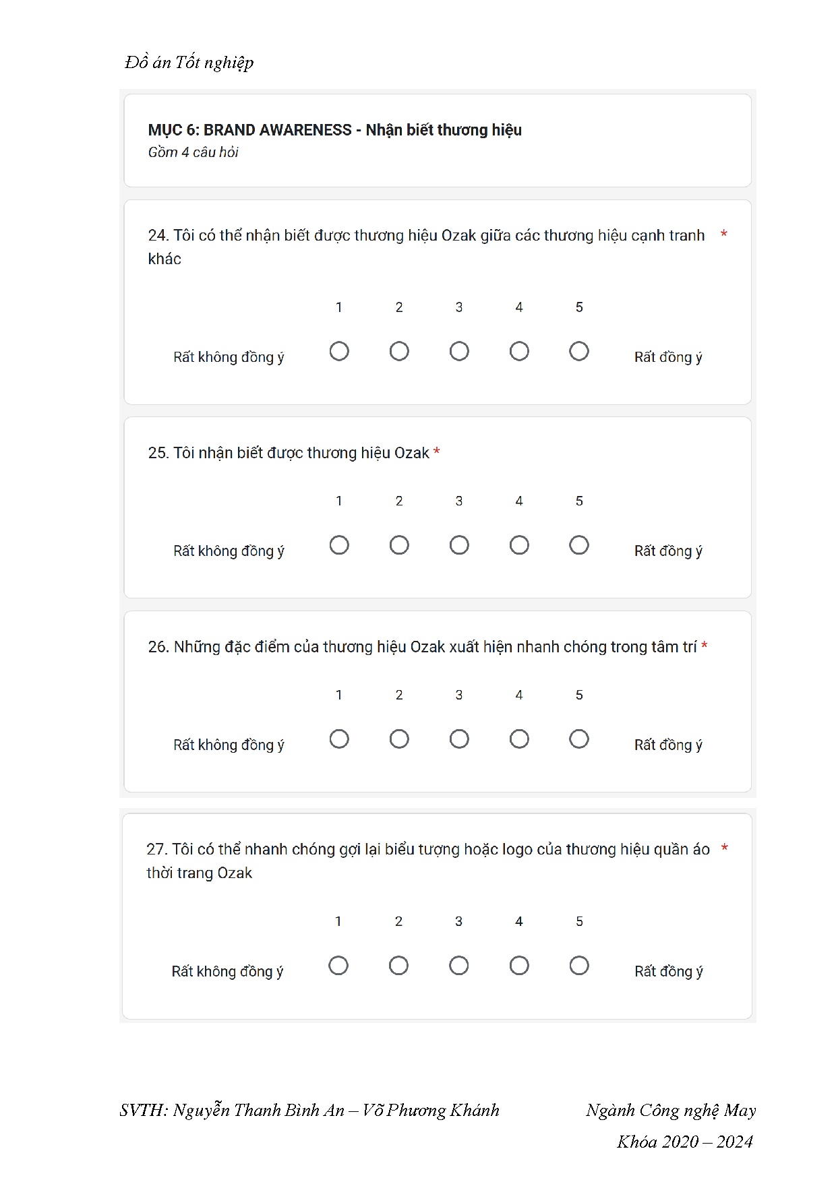This screenshot has height=1182, width=836.
Task: Choose rating 5 for question 24
Action: tap(579, 351)
